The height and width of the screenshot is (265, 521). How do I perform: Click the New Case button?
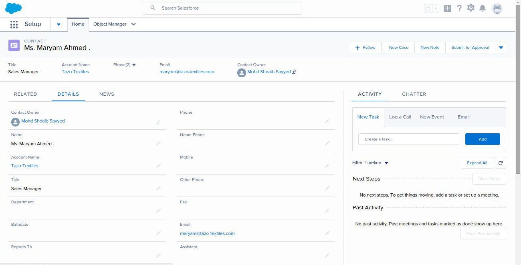[x=399, y=47]
